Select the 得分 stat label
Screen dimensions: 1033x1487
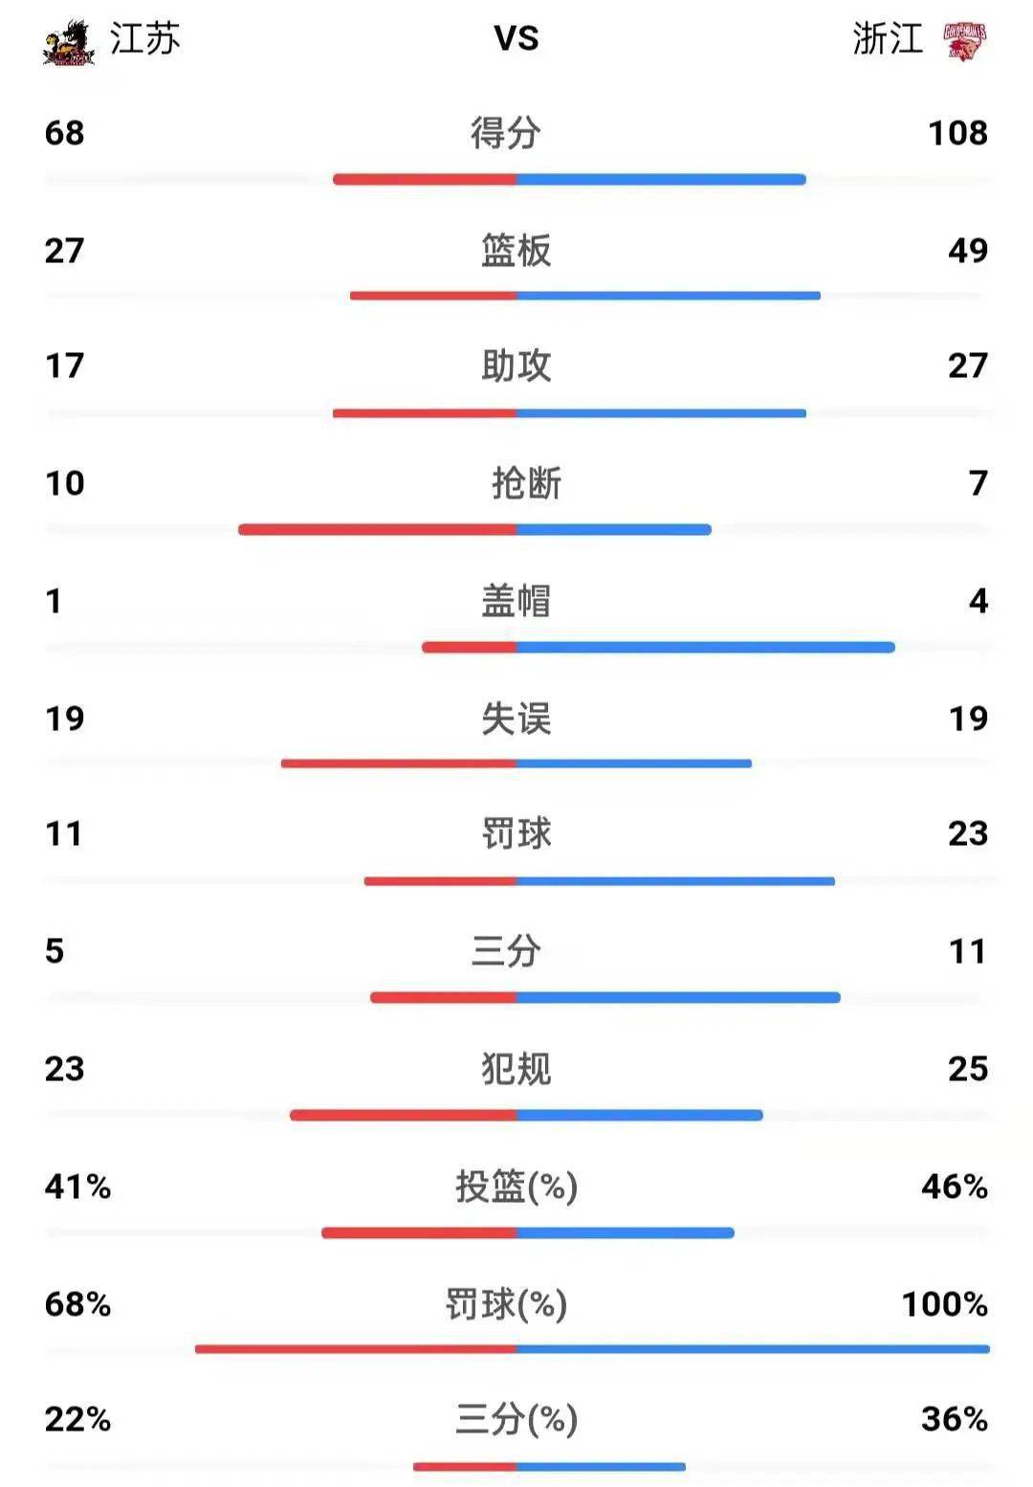tap(506, 133)
